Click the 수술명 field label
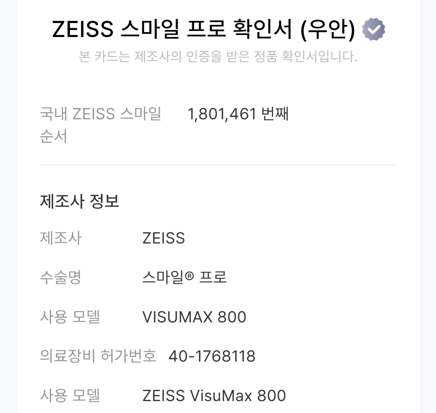Screen dimensions: 436x413 click(61, 277)
